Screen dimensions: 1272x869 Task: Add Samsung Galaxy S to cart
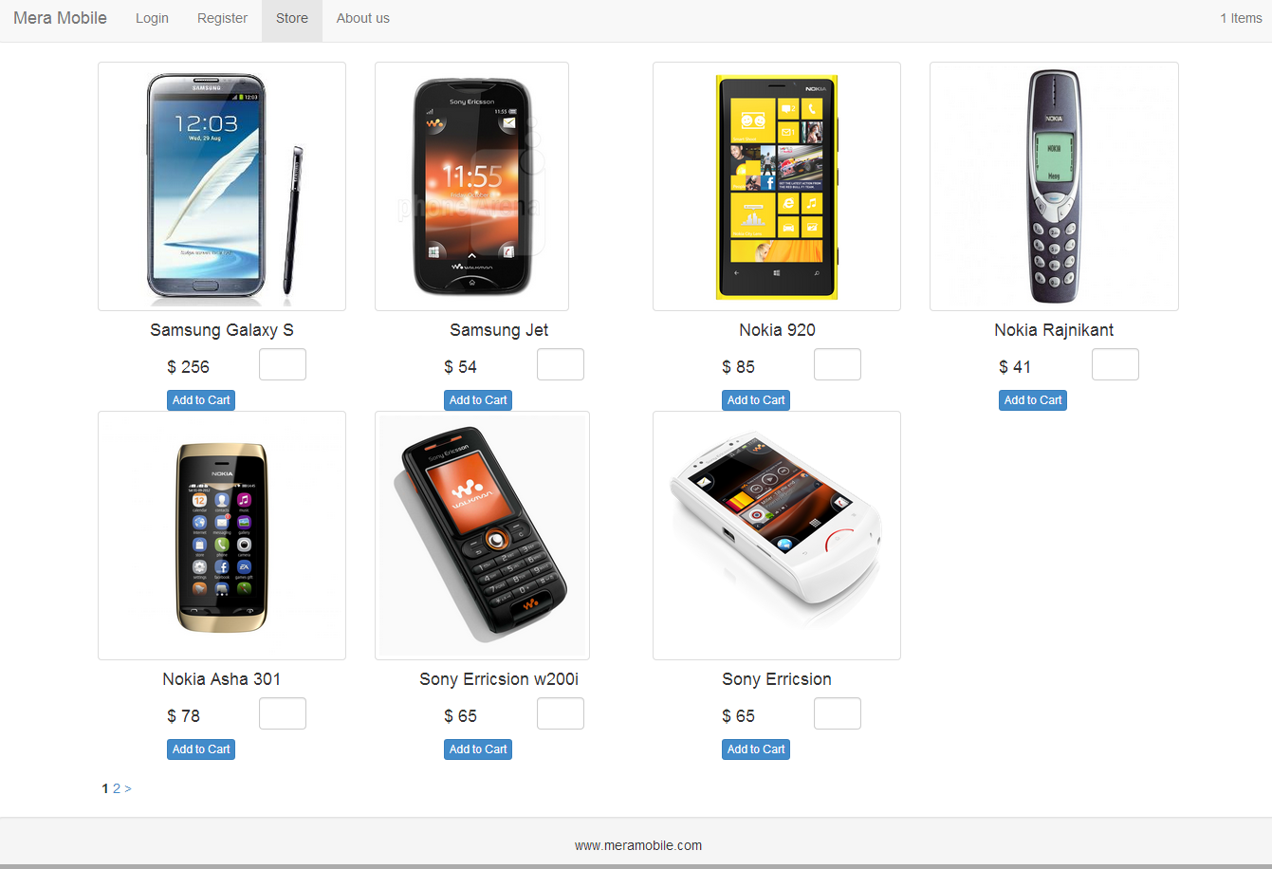pyautogui.click(x=201, y=400)
